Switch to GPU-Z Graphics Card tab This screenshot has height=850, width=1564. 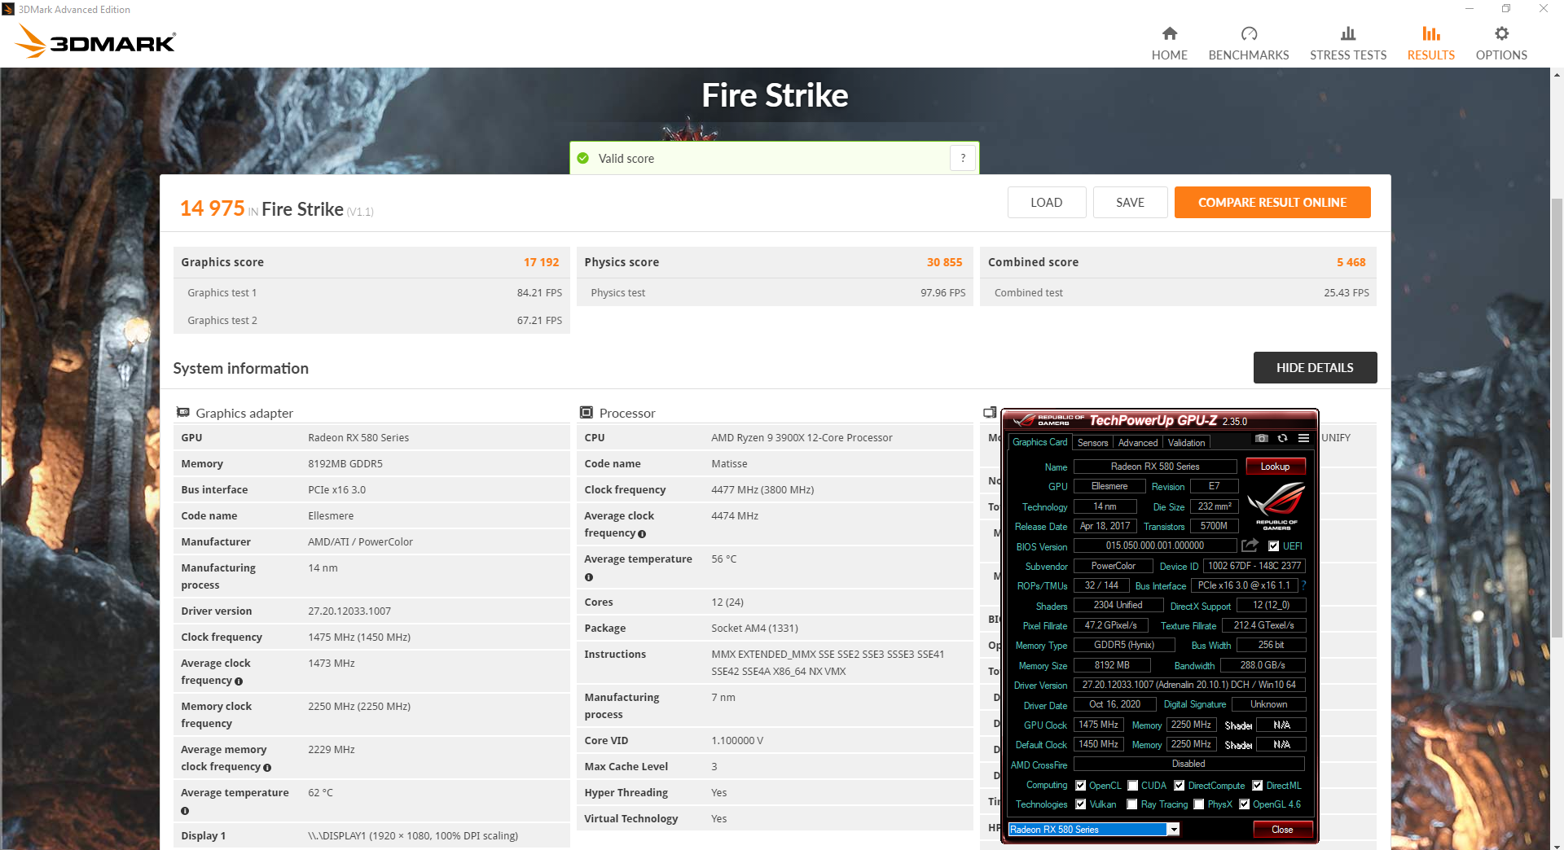click(x=1039, y=442)
